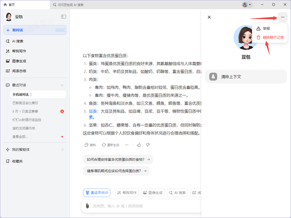291x218 pixels.
Task: Expand 我的智能体 section arrow
Action: pyautogui.click(x=63, y=150)
